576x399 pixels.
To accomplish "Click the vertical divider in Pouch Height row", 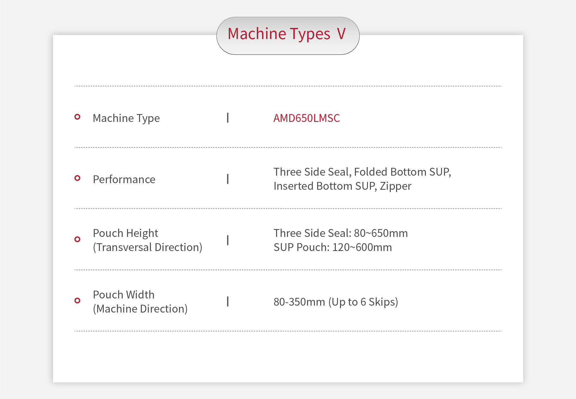I will point(228,240).
